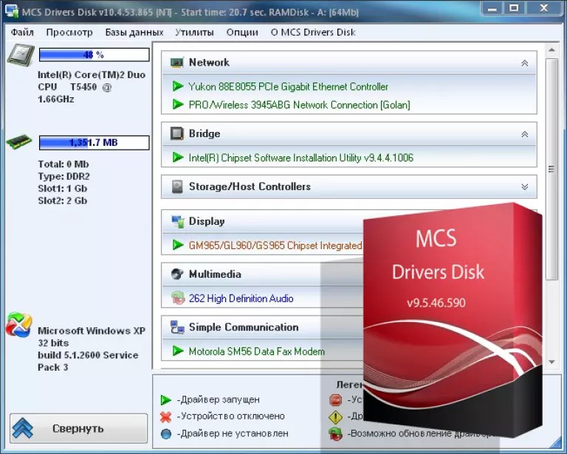Image resolution: width=567 pixels, height=454 pixels.
Task: Select PRO/Wireless 3945ABG Network Connection driver
Action: click(299, 105)
